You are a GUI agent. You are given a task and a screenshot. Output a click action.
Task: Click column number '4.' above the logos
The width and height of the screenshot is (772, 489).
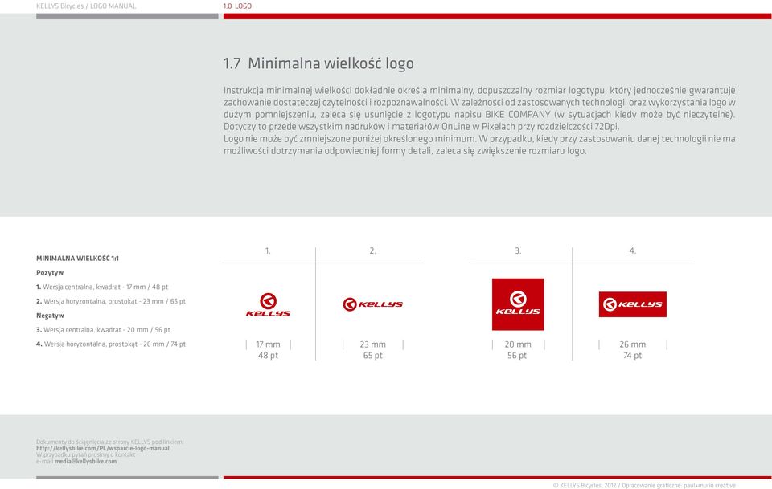click(633, 251)
